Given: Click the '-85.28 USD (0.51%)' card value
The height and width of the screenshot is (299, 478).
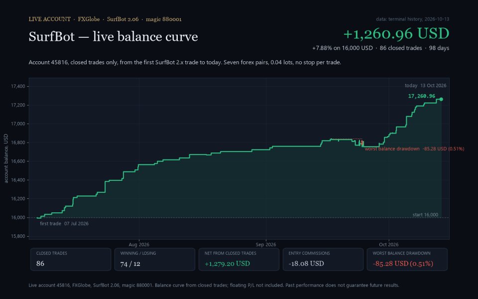Looking at the screenshot, I should [403, 264].
